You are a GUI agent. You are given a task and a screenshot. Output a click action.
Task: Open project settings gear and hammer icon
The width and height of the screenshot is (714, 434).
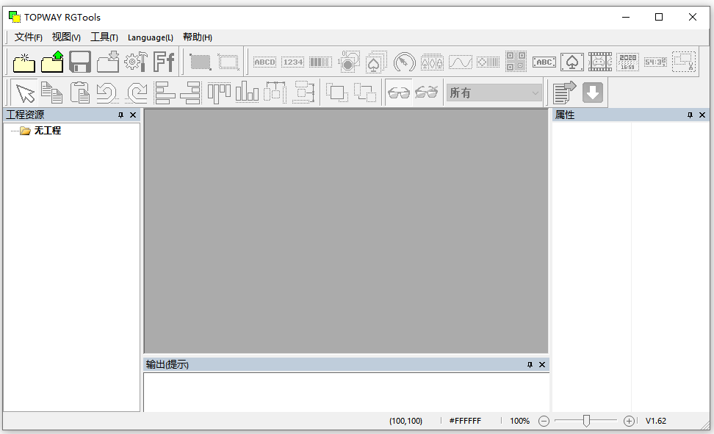pyautogui.click(x=136, y=62)
